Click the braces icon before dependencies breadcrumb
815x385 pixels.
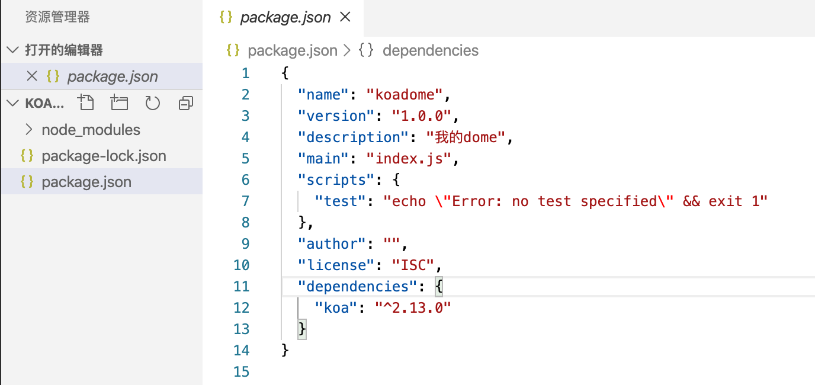pos(366,50)
